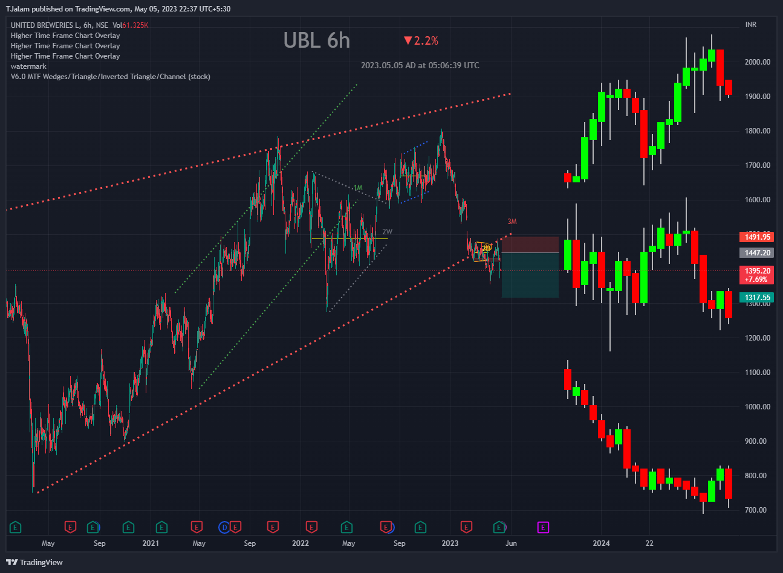Image resolution: width=783 pixels, height=573 pixels.
Task: Click the TradingView logo at the bottom left
Action: tap(35, 562)
